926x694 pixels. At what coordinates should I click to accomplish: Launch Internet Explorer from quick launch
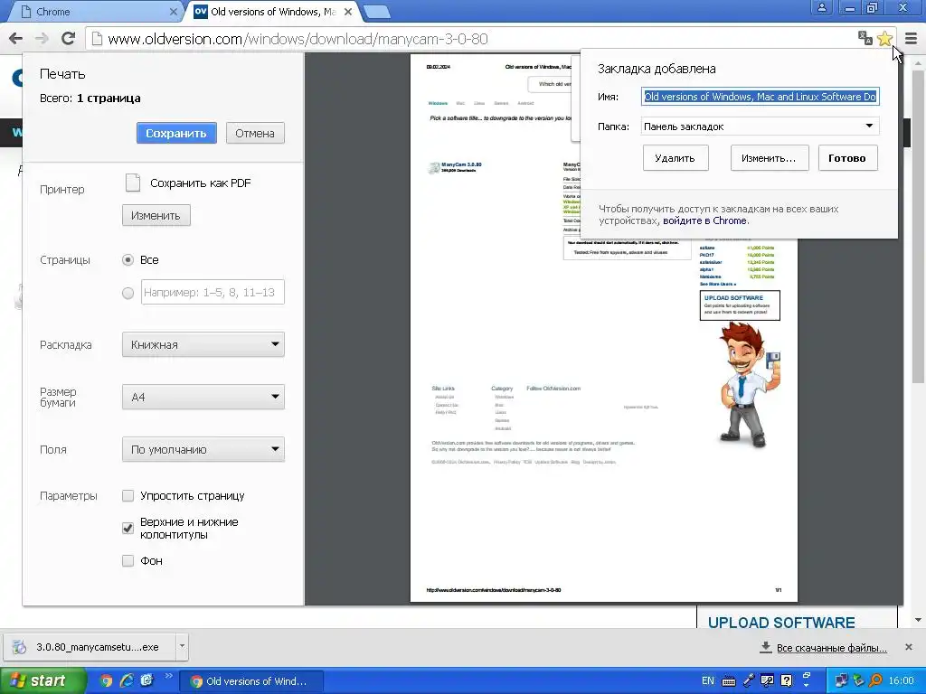point(127,680)
